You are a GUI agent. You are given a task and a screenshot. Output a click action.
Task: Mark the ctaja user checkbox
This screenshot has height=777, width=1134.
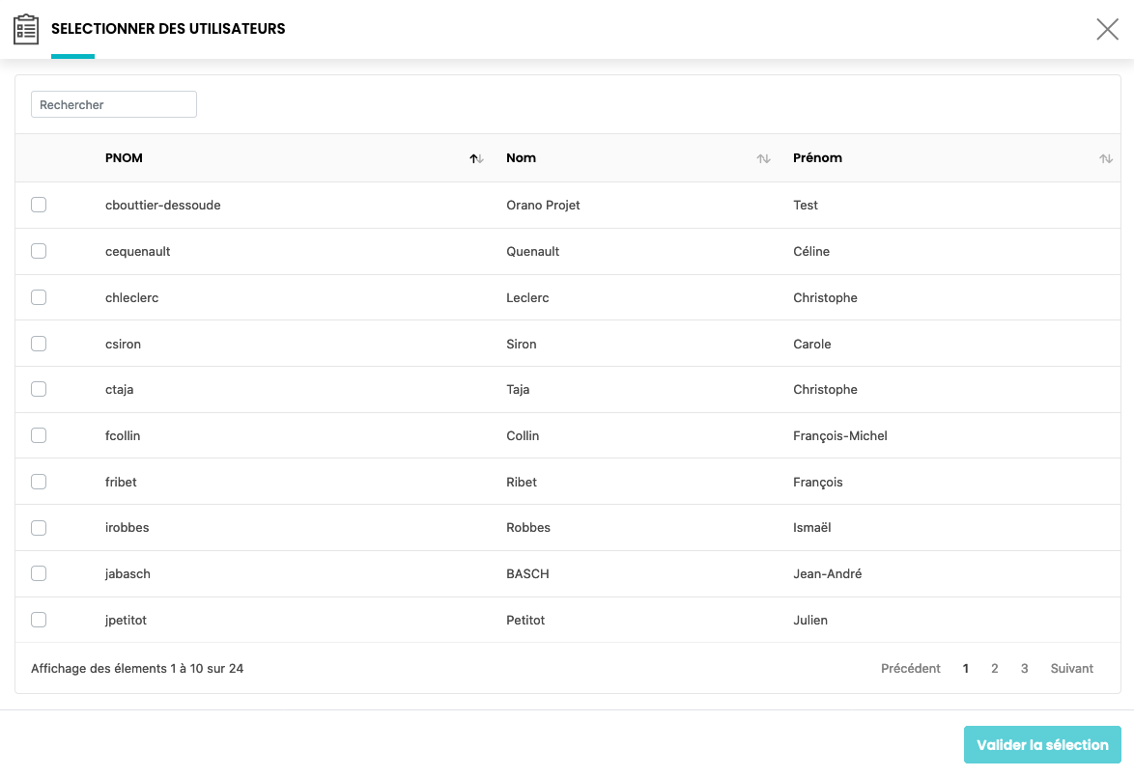tap(39, 389)
